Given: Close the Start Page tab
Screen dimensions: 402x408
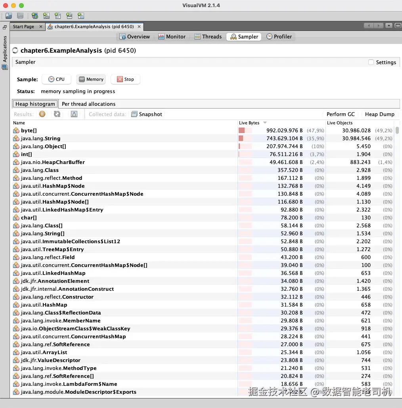Looking at the screenshot, I should pos(40,27).
